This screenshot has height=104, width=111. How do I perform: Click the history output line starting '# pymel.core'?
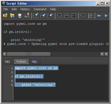56,44
